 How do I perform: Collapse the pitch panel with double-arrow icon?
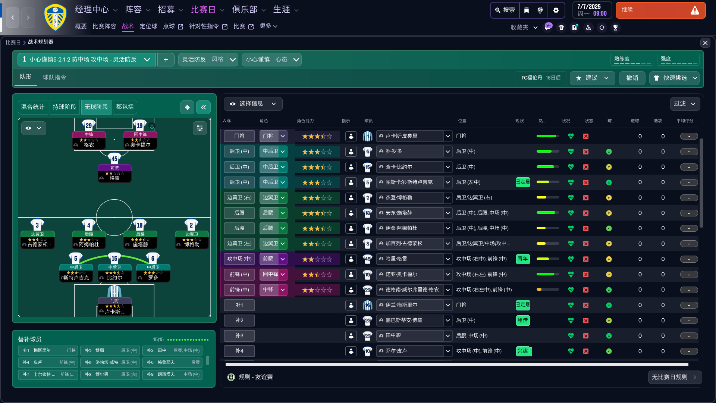click(203, 107)
